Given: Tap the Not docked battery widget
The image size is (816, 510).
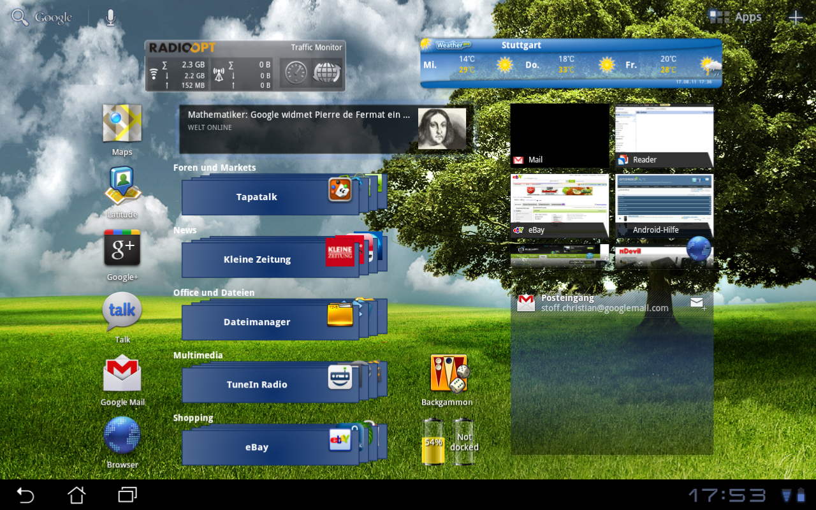Looking at the screenshot, I should pos(463,442).
